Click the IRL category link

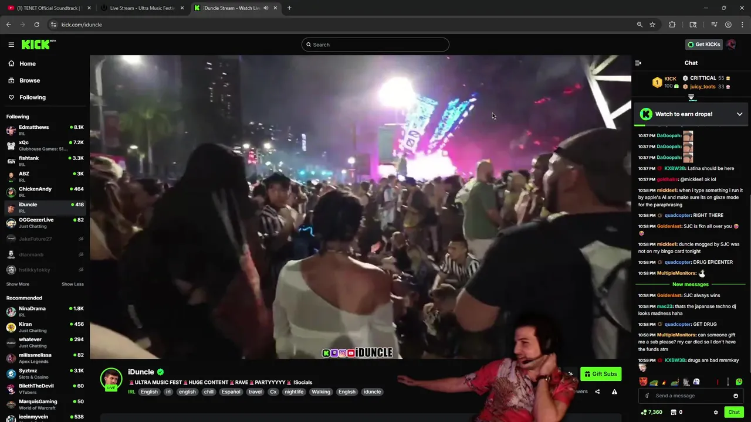pos(131,392)
